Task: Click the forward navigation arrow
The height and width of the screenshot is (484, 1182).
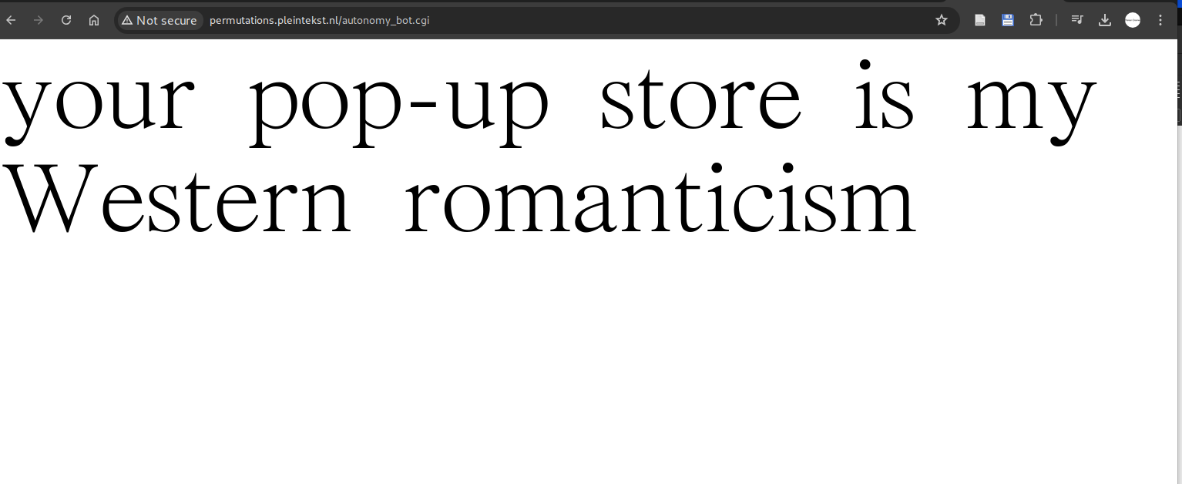Action: point(39,20)
